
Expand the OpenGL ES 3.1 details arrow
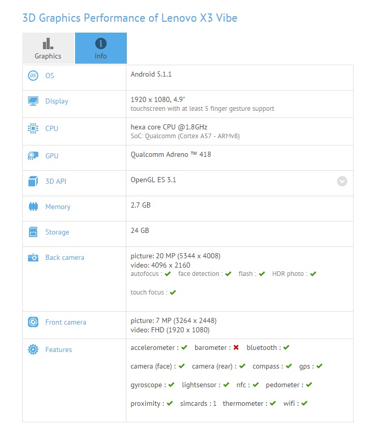342,181
